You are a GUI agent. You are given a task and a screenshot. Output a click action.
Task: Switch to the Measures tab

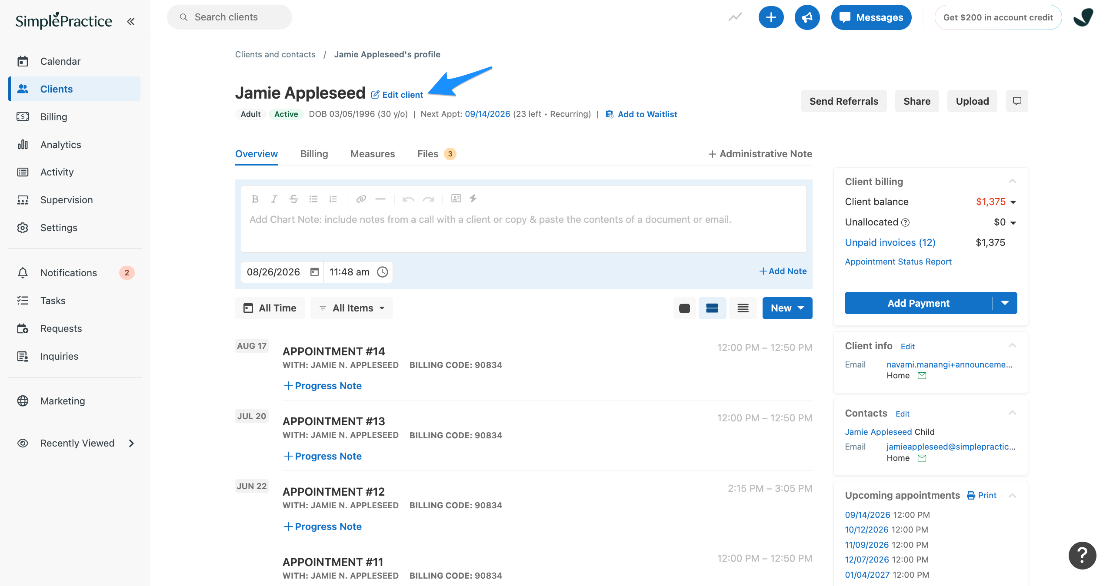tap(373, 154)
